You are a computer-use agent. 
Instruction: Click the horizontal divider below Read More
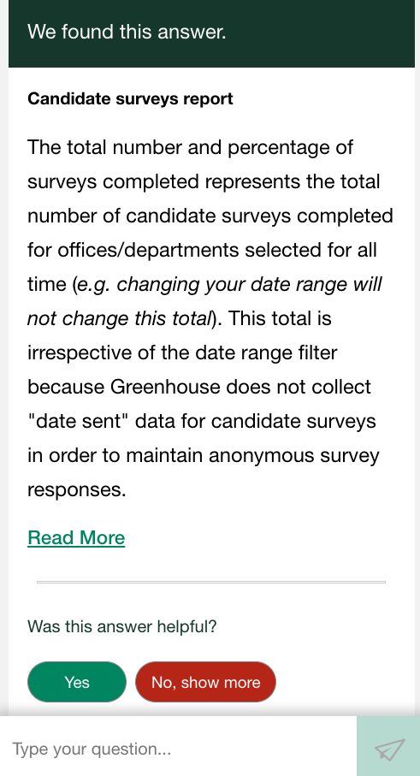tap(211, 583)
